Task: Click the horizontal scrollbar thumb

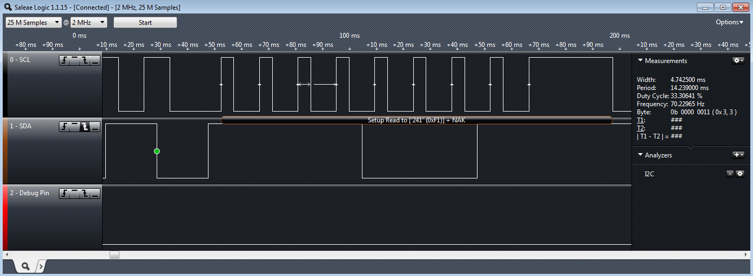Action: 115,254
